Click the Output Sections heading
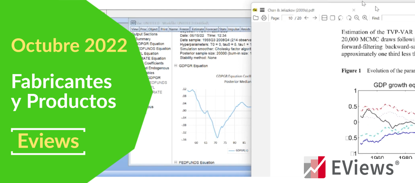 point(145,34)
